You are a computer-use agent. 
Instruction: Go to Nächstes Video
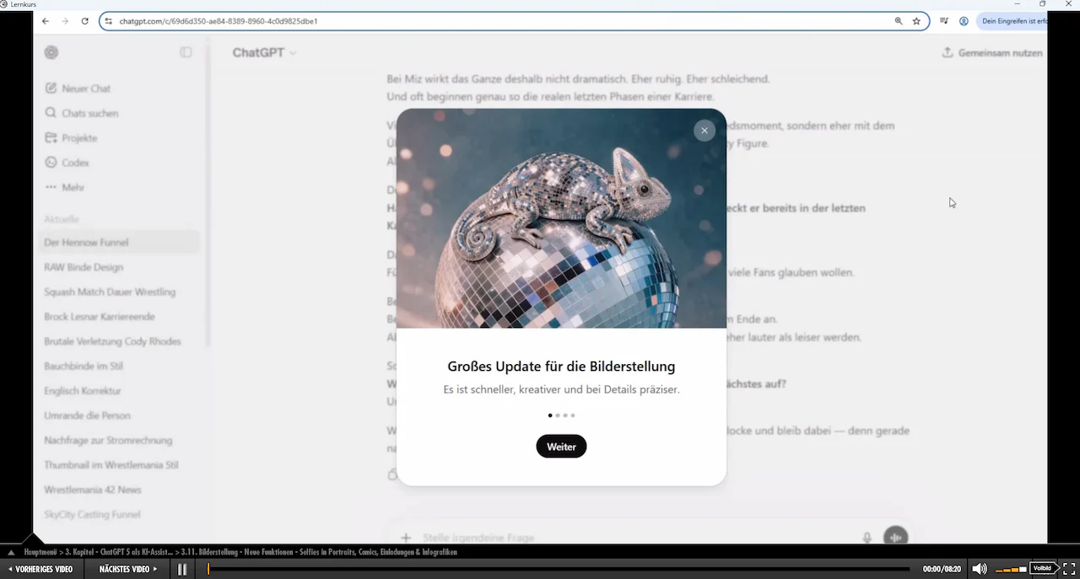(x=128, y=569)
